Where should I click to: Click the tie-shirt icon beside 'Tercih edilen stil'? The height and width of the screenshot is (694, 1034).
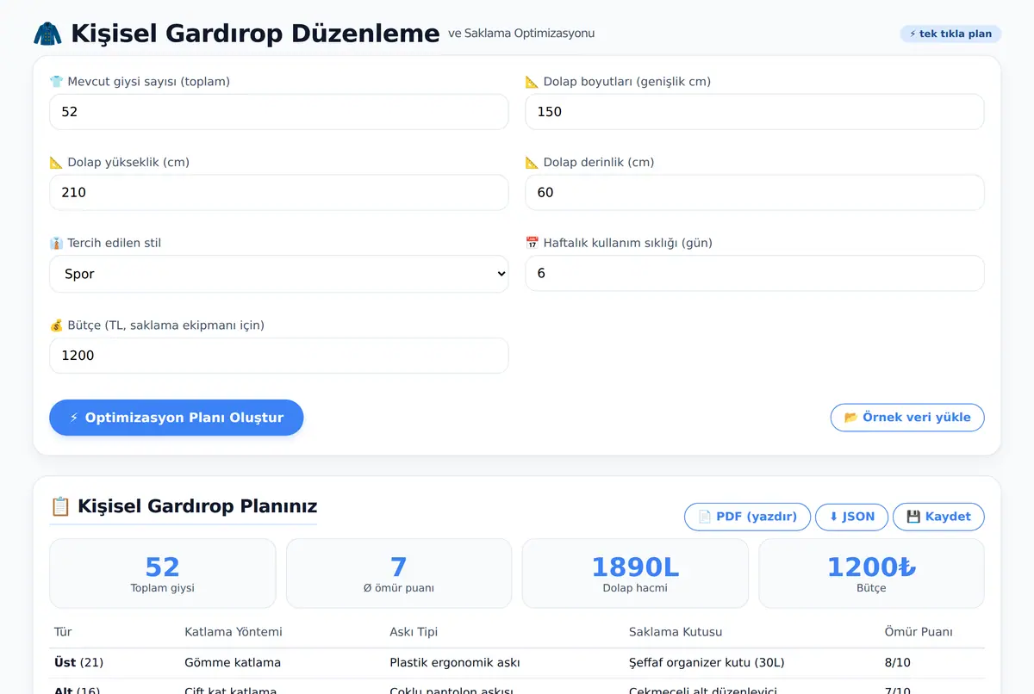coord(57,244)
